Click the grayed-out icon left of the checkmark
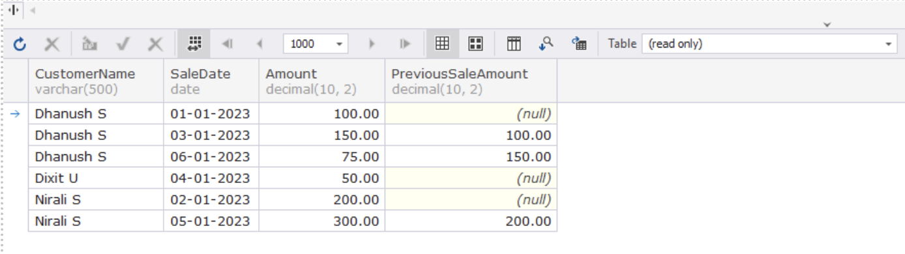The image size is (905, 254). tap(90, 44)
